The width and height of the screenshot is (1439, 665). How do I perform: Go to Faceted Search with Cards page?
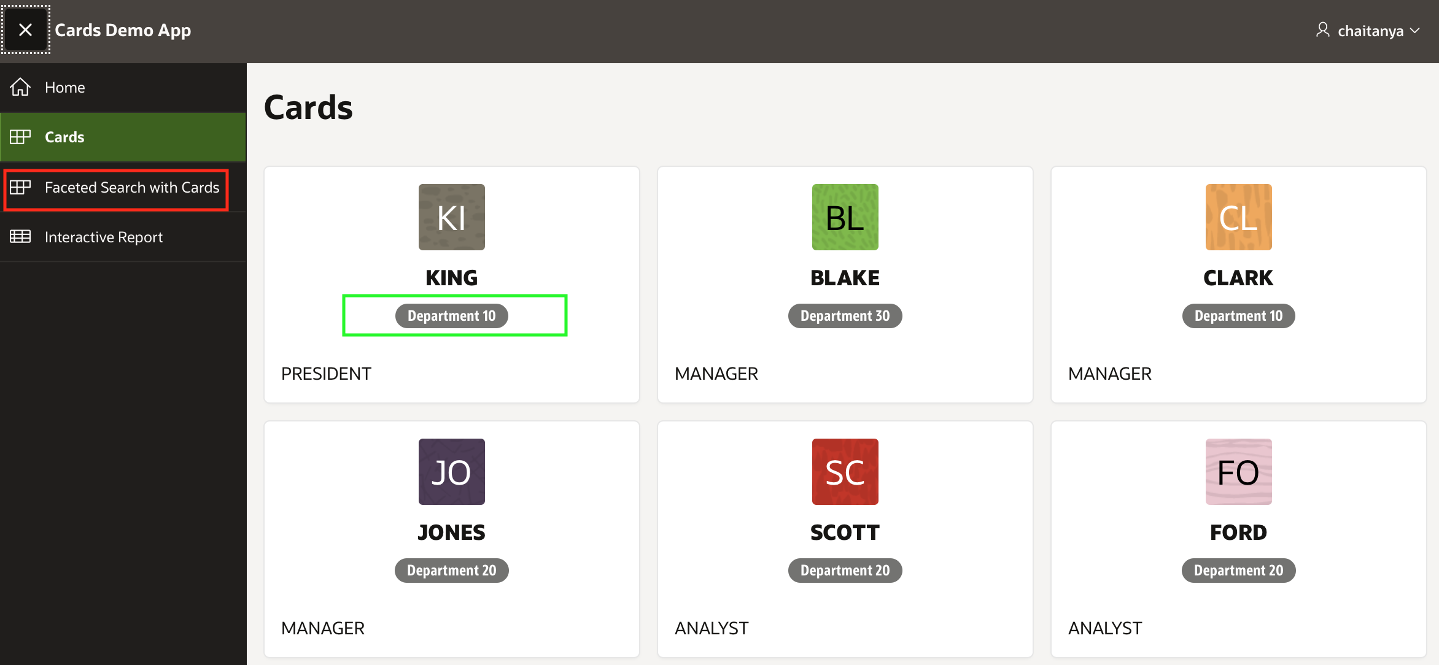point(132,187)
